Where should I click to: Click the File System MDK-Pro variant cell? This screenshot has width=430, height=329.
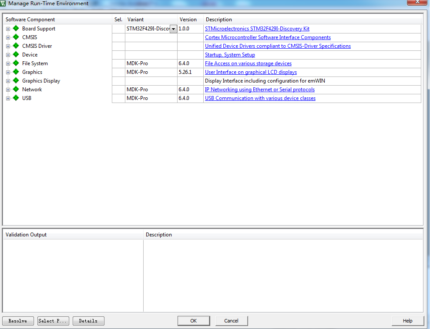click(151, 63)
